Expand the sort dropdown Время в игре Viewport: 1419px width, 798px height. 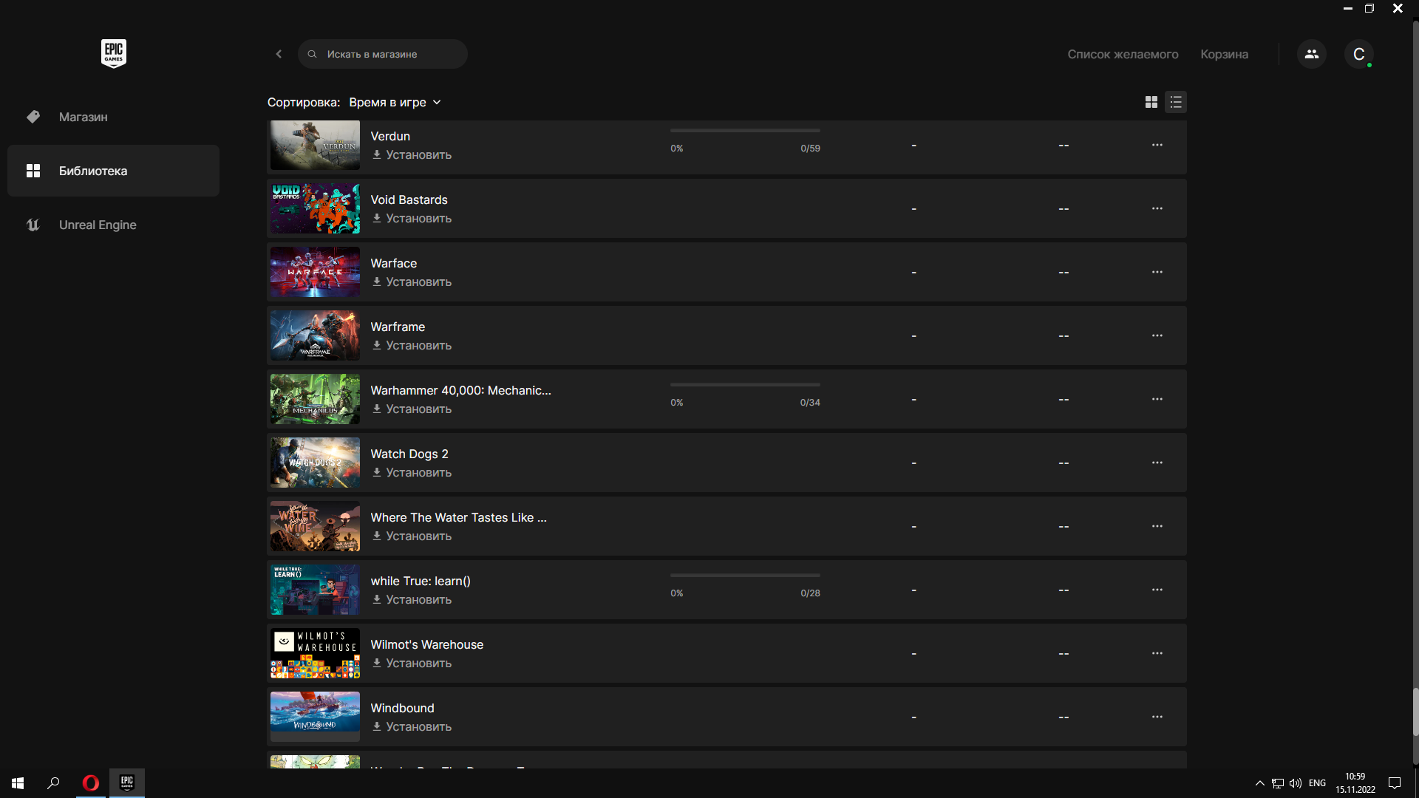[395, 102]
